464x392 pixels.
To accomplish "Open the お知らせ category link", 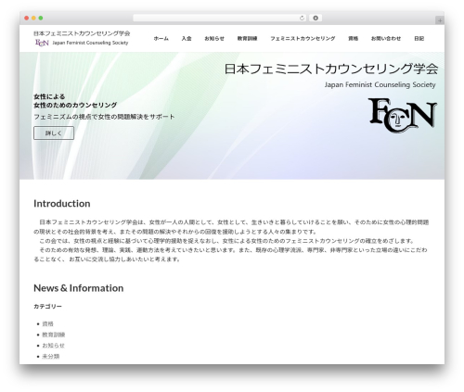I will click(53, 346).
